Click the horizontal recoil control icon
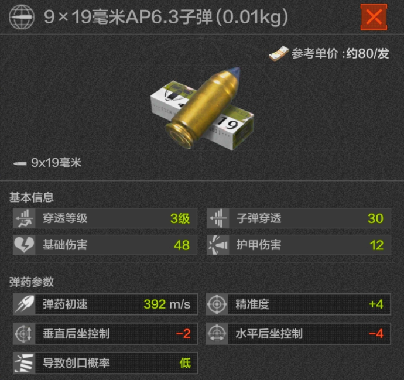 click(x=217, y=334)
